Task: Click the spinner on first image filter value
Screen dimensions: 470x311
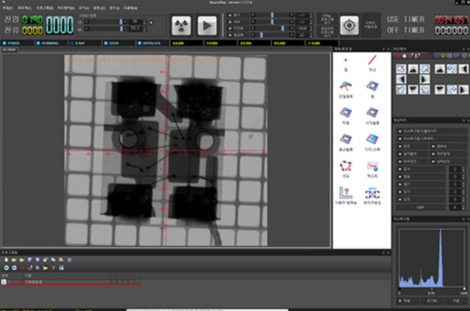Action: (462, 169)
